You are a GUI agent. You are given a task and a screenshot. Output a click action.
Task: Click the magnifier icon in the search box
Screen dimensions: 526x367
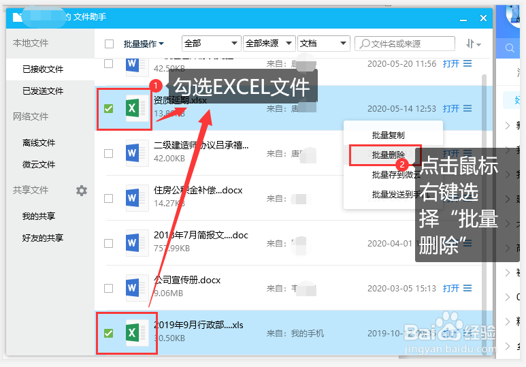coord(365,44)
